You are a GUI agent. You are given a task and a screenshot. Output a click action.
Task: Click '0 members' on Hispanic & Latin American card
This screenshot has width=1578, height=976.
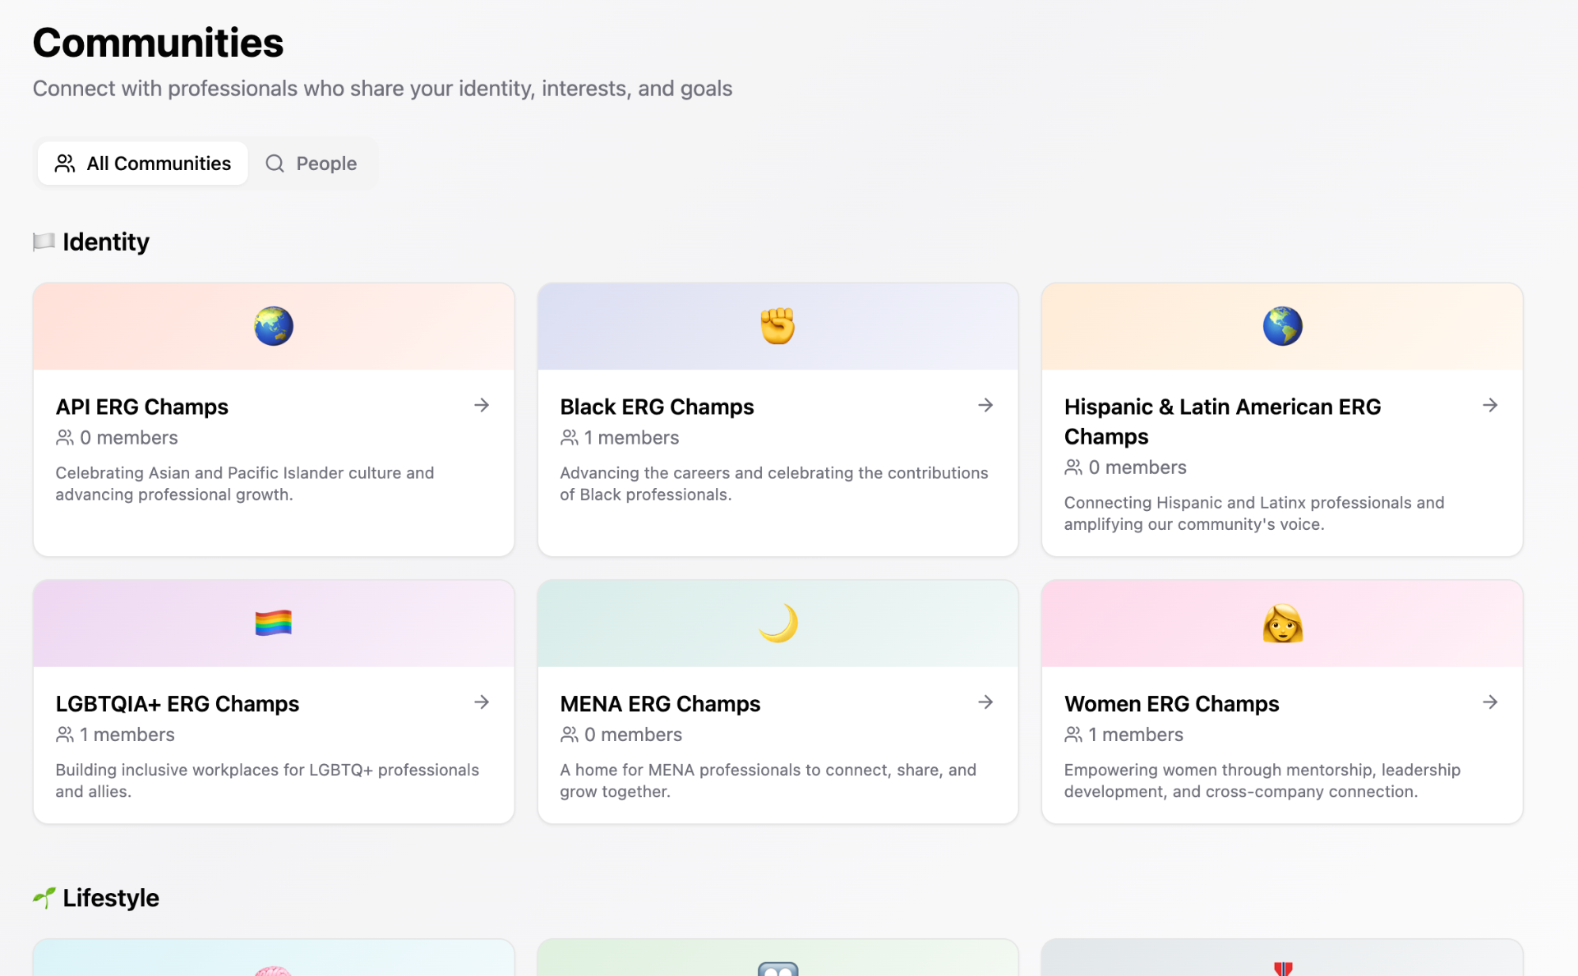tap(1137, 467)
